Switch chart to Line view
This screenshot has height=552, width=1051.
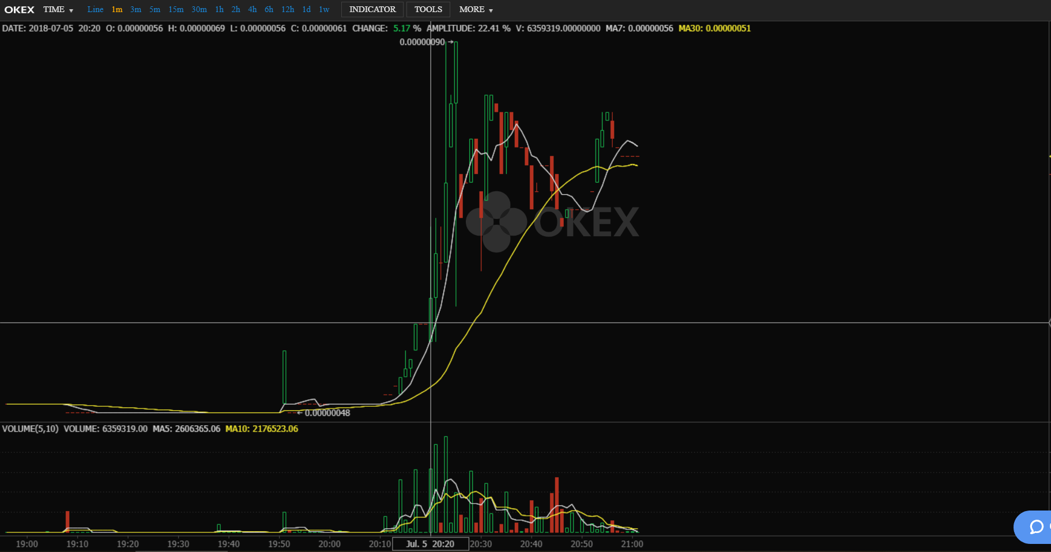[x=95, y=9]
